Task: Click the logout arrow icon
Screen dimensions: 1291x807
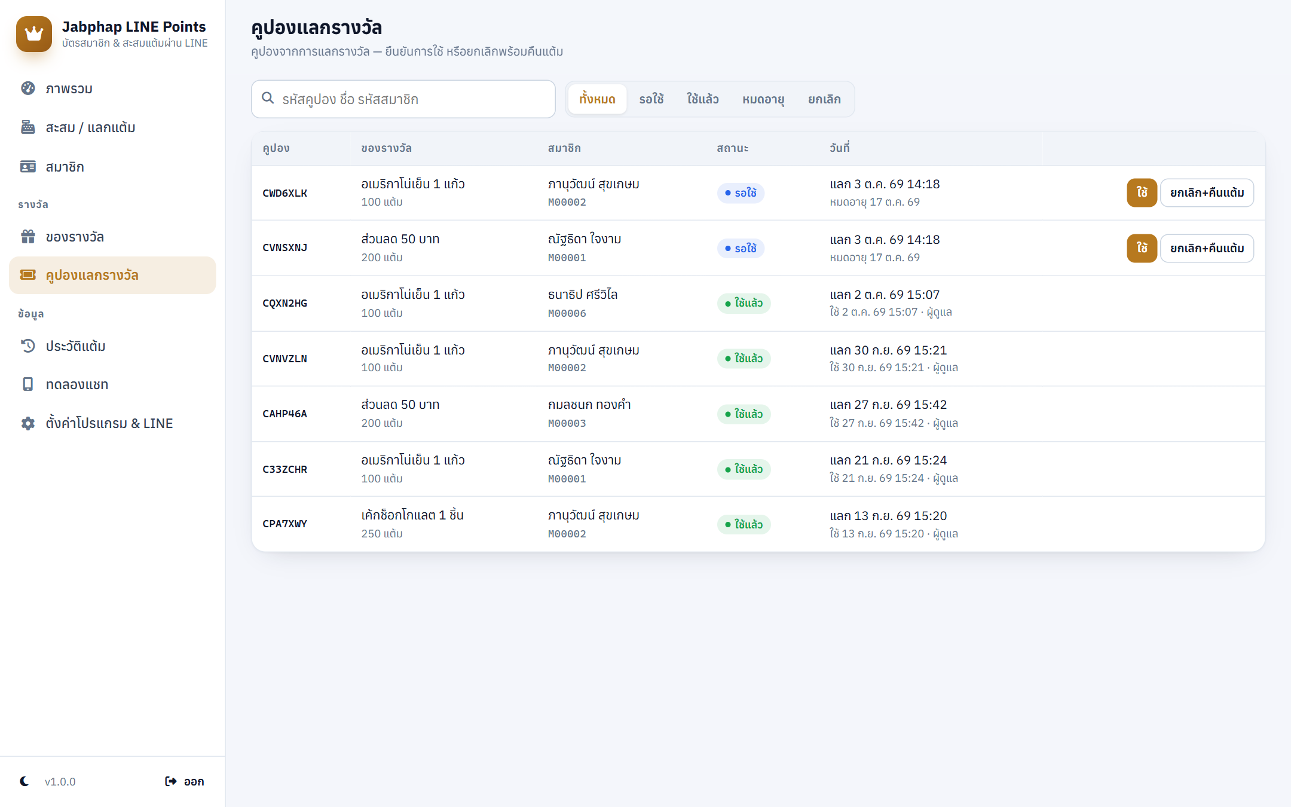Action: coord(171,781)
